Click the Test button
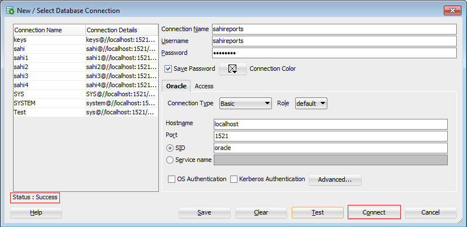467x227 pixels. (317, 212)
